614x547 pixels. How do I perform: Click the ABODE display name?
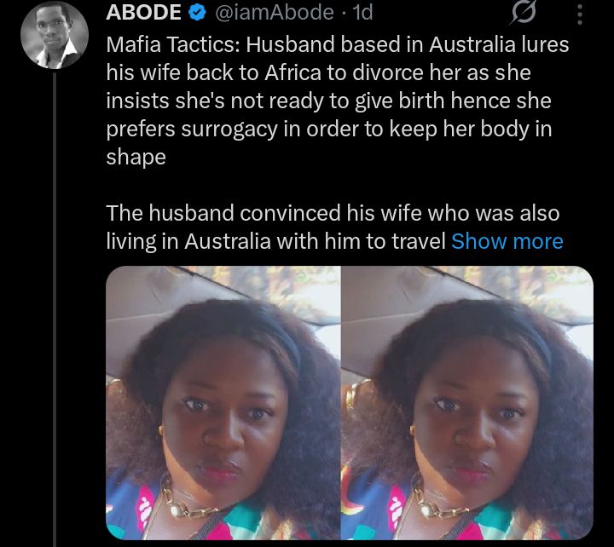pos(144,12)
